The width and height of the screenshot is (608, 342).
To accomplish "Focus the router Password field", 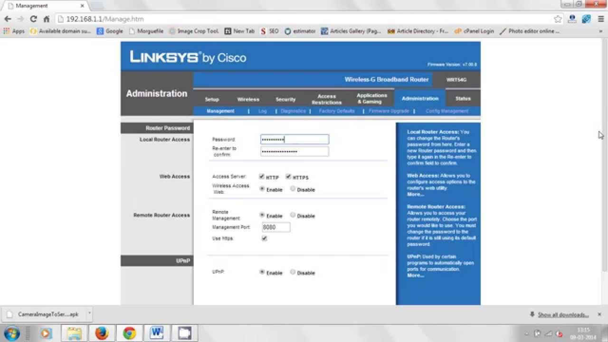I will point(294,139).
